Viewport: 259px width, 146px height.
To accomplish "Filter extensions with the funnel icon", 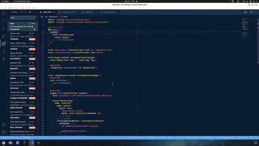I will (x=21, y=12).
